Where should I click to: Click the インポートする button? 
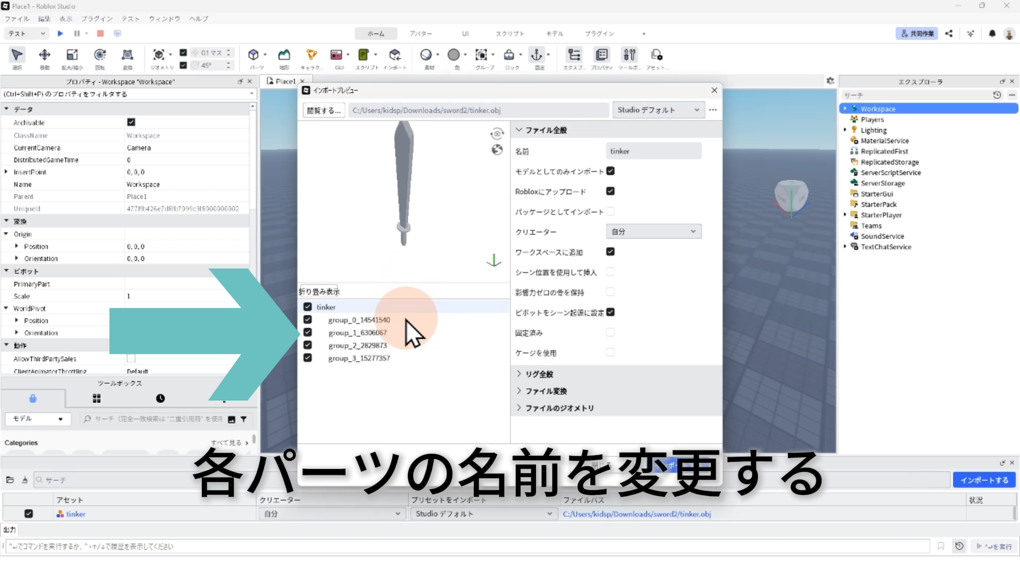coord(984,480)
